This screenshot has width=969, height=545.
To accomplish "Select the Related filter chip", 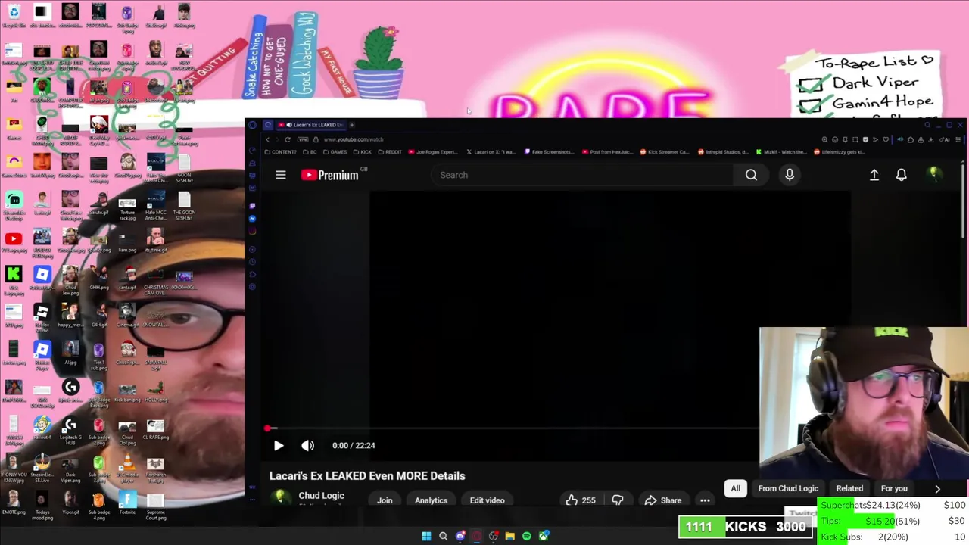I will [x=849, y=488].
